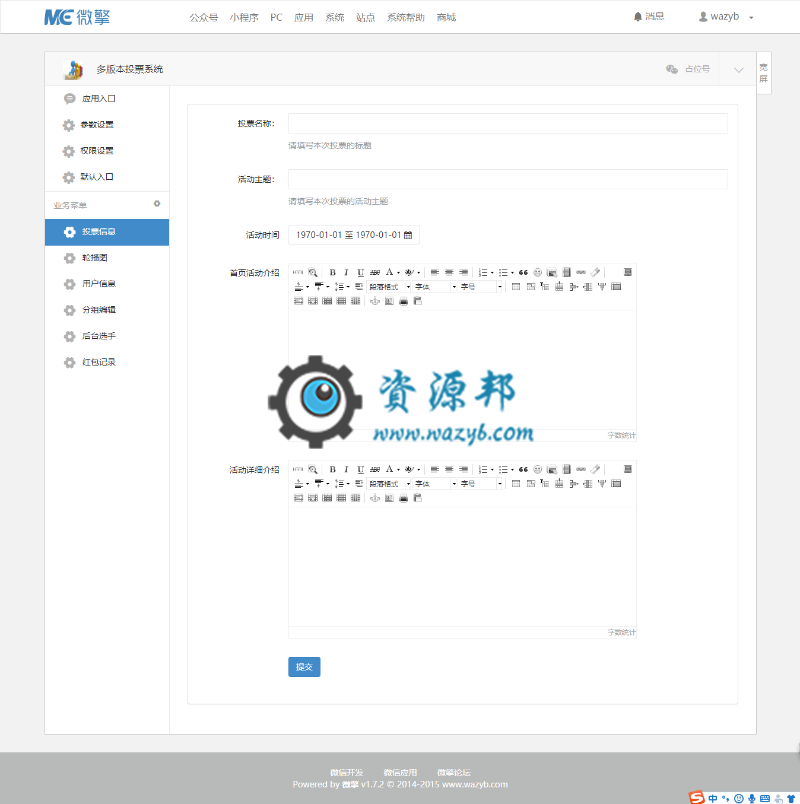Open 段落格式 dropdown in 首页活动介绍 editor
Image resolution: width=800 pixels, height=804 pixels.
pyautogui.click(x=389, y=287)
